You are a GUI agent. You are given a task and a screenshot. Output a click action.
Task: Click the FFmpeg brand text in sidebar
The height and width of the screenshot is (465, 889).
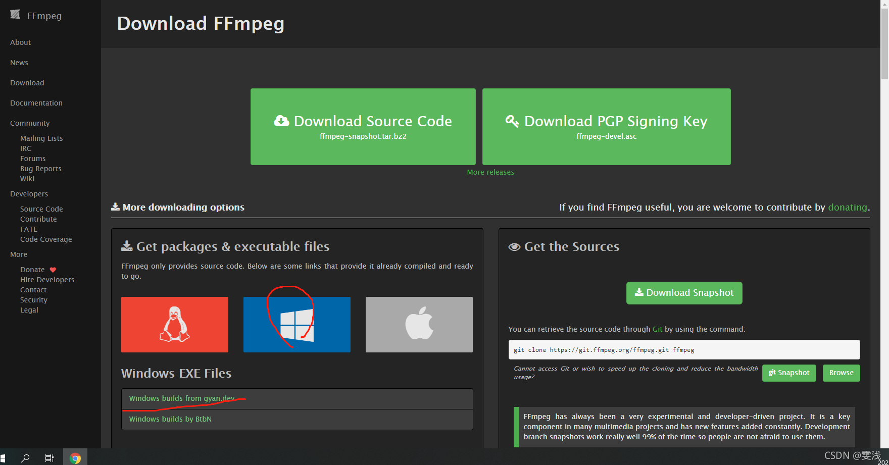point(44,16)
